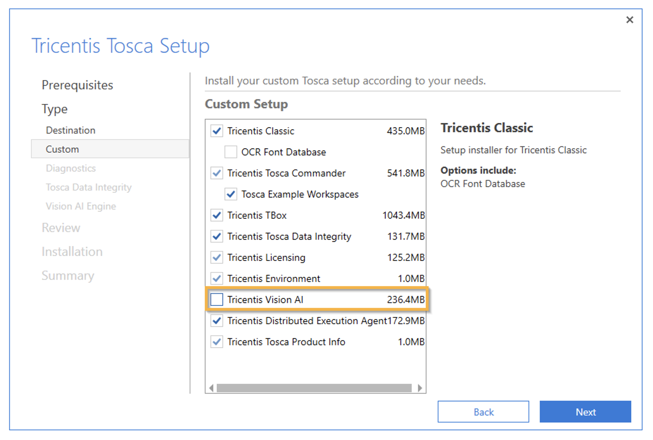This screenshot has width=653, height=440.
Task: Click the 172.9MB size value
Action: [x=406, y=321]
